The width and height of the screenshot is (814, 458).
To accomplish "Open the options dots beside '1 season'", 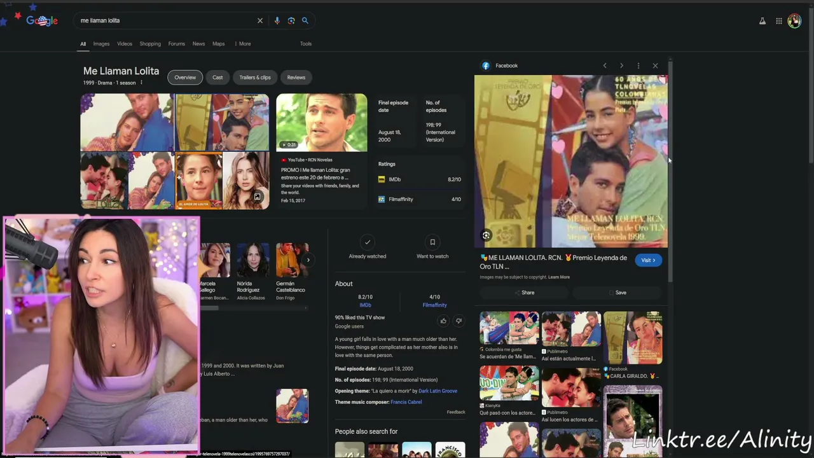I will pyautogui.click(x=141, y=83).
